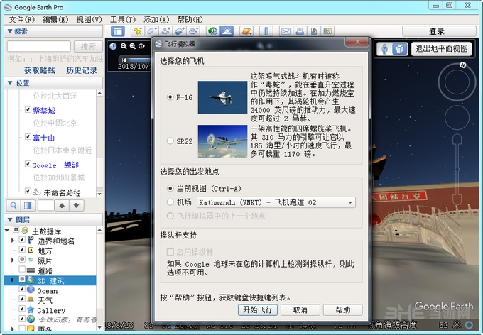Image resolution: width=483 pixels, height=335 pixels.
Task: Zoom in on the time slider
Action: coord(132,46)
